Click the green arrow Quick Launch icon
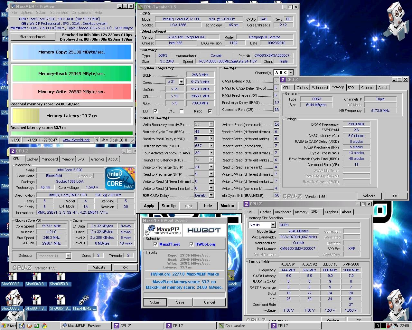This screenshot has width=412, height=330. tap(37, 326)
